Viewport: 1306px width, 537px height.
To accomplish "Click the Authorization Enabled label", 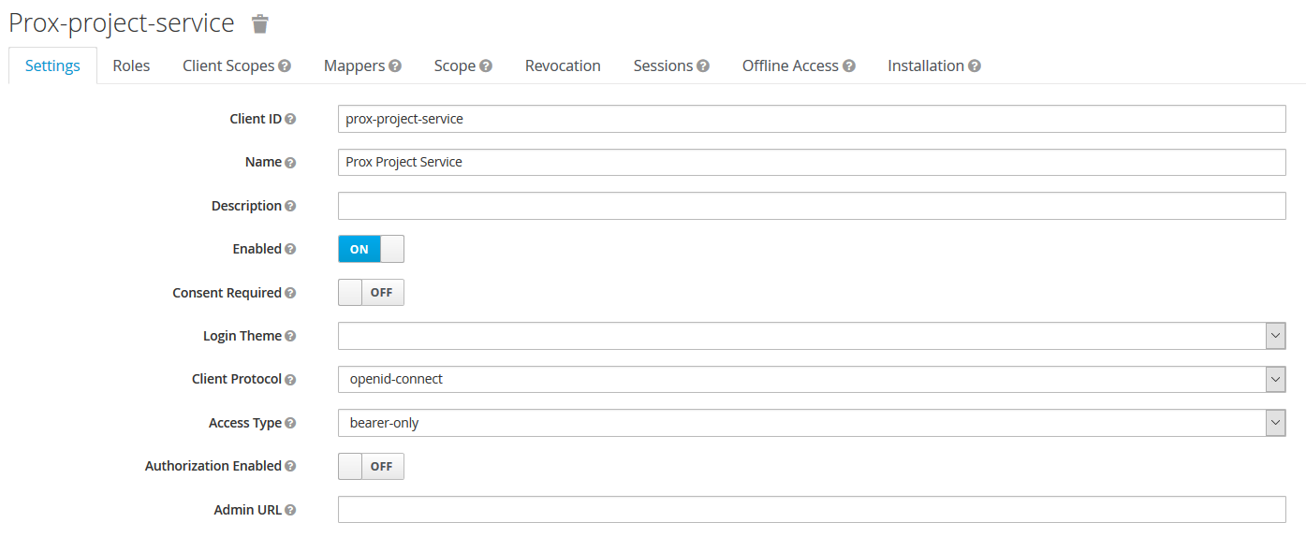I will (213, 466).
